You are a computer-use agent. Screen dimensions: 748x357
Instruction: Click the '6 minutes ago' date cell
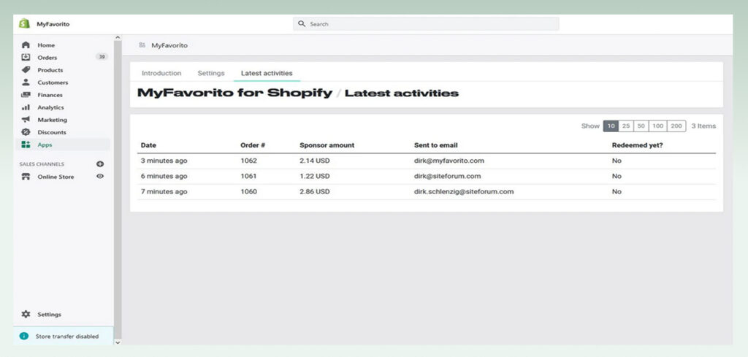164,176
